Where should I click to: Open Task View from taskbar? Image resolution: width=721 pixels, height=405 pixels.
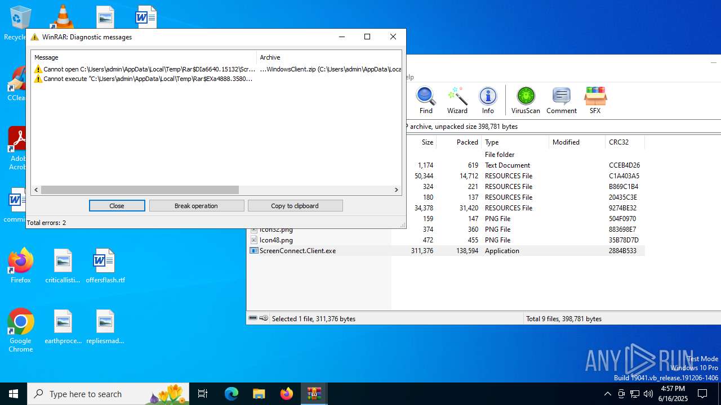[203, 394]
